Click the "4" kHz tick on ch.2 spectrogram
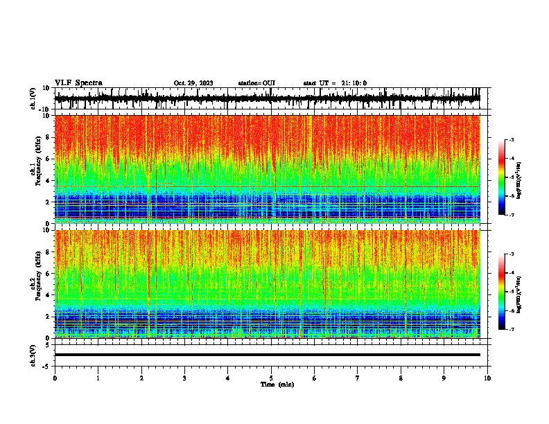 [x=49, y=295]
